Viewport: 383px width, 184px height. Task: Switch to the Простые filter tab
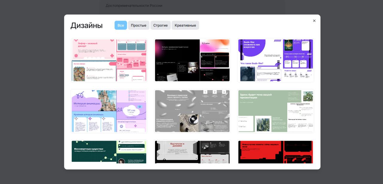[139, 25]
